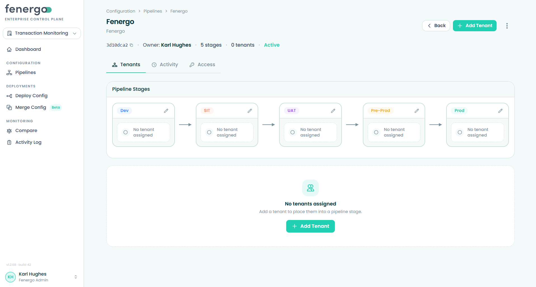The height and width of the screenshot is (287, 536).
Task: Open Compare page
Action: point(26,131)
